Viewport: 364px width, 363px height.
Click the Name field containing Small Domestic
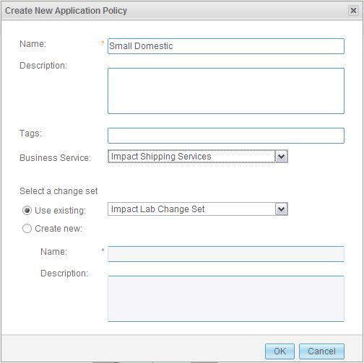(x=226, y=46)
